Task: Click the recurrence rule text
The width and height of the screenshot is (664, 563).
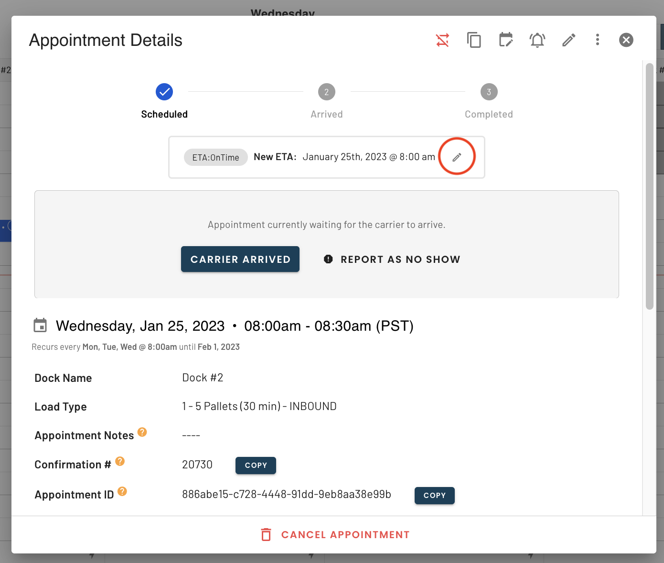Action: point(136,347)
